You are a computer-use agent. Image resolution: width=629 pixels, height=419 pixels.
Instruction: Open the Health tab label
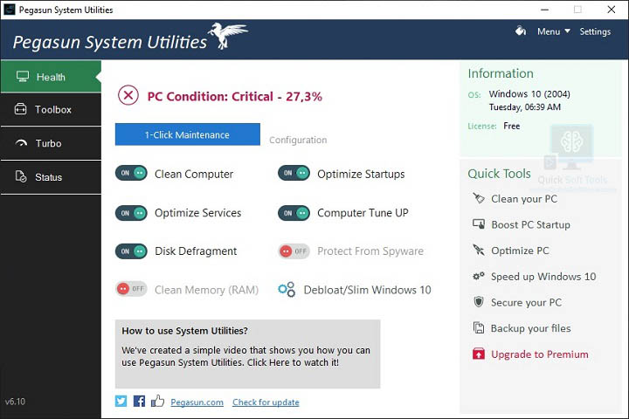(51, 77)
